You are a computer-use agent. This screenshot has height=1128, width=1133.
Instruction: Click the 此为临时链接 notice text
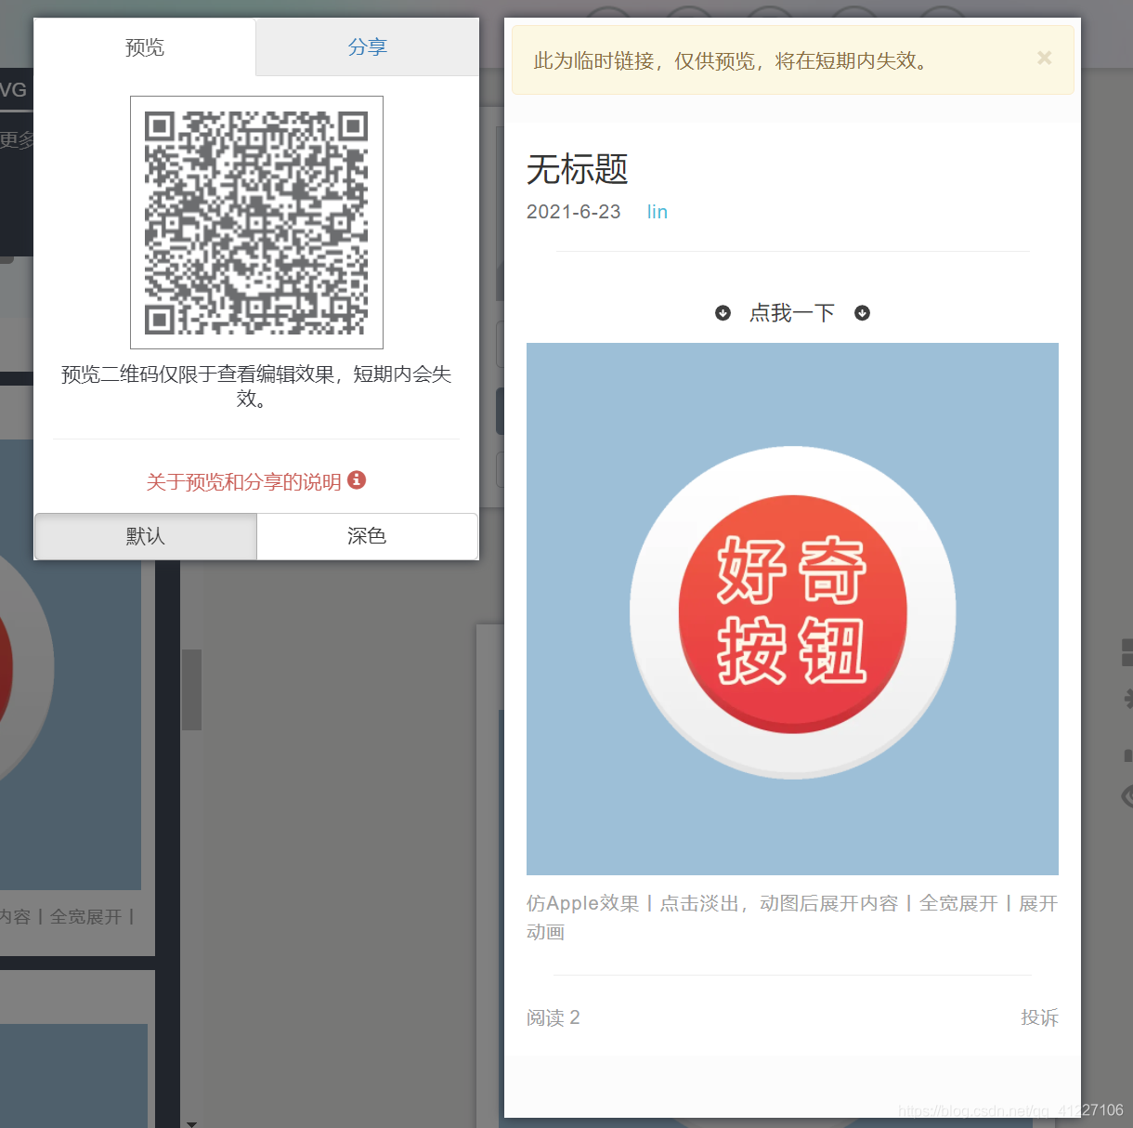click(x=731, y=61)
